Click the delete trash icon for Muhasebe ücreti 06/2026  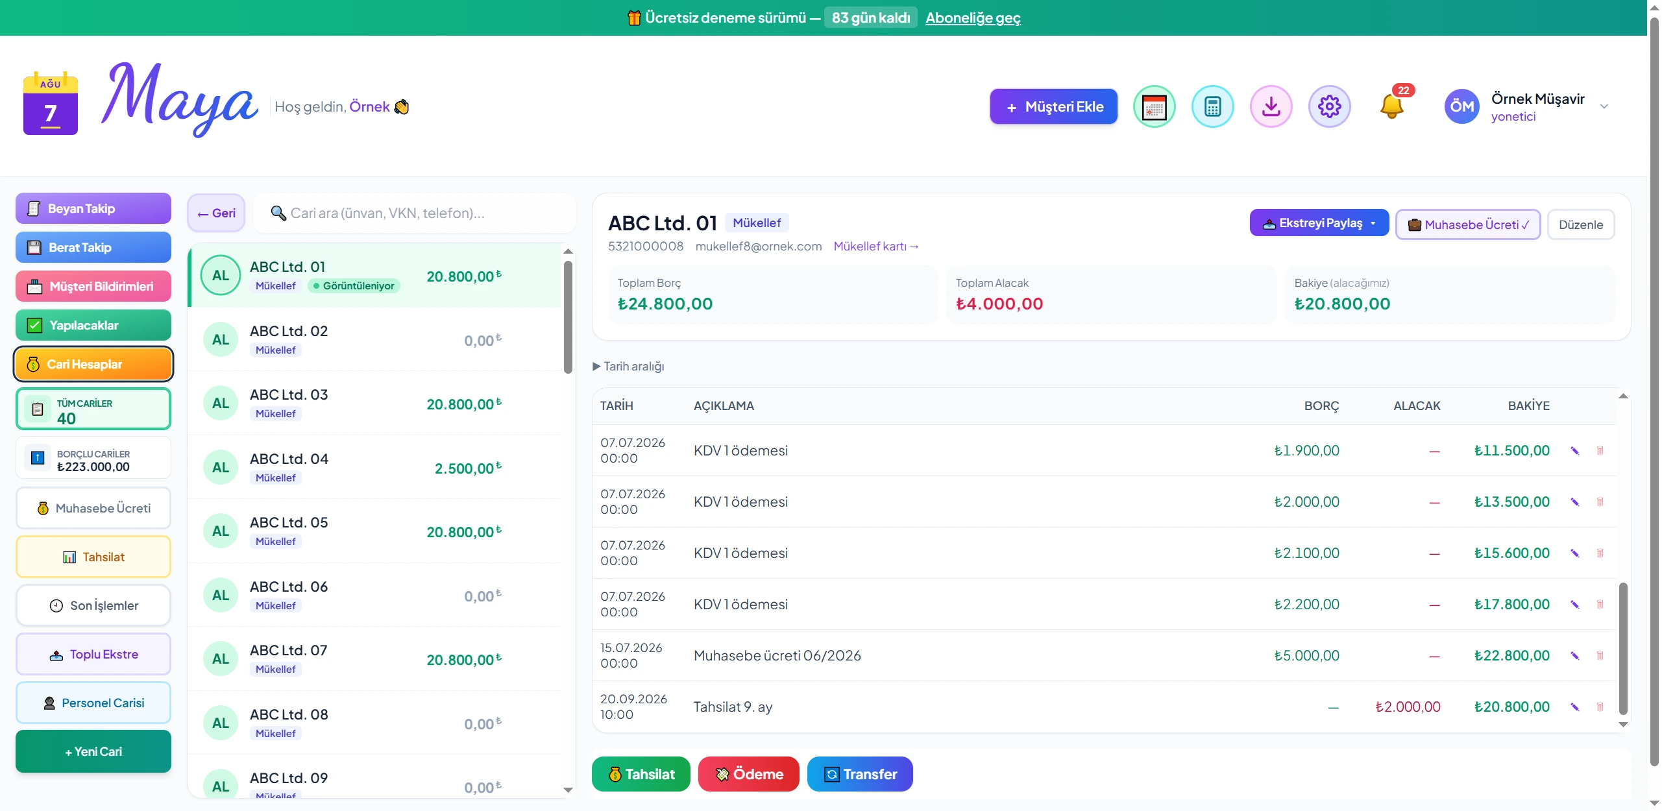1600,656
